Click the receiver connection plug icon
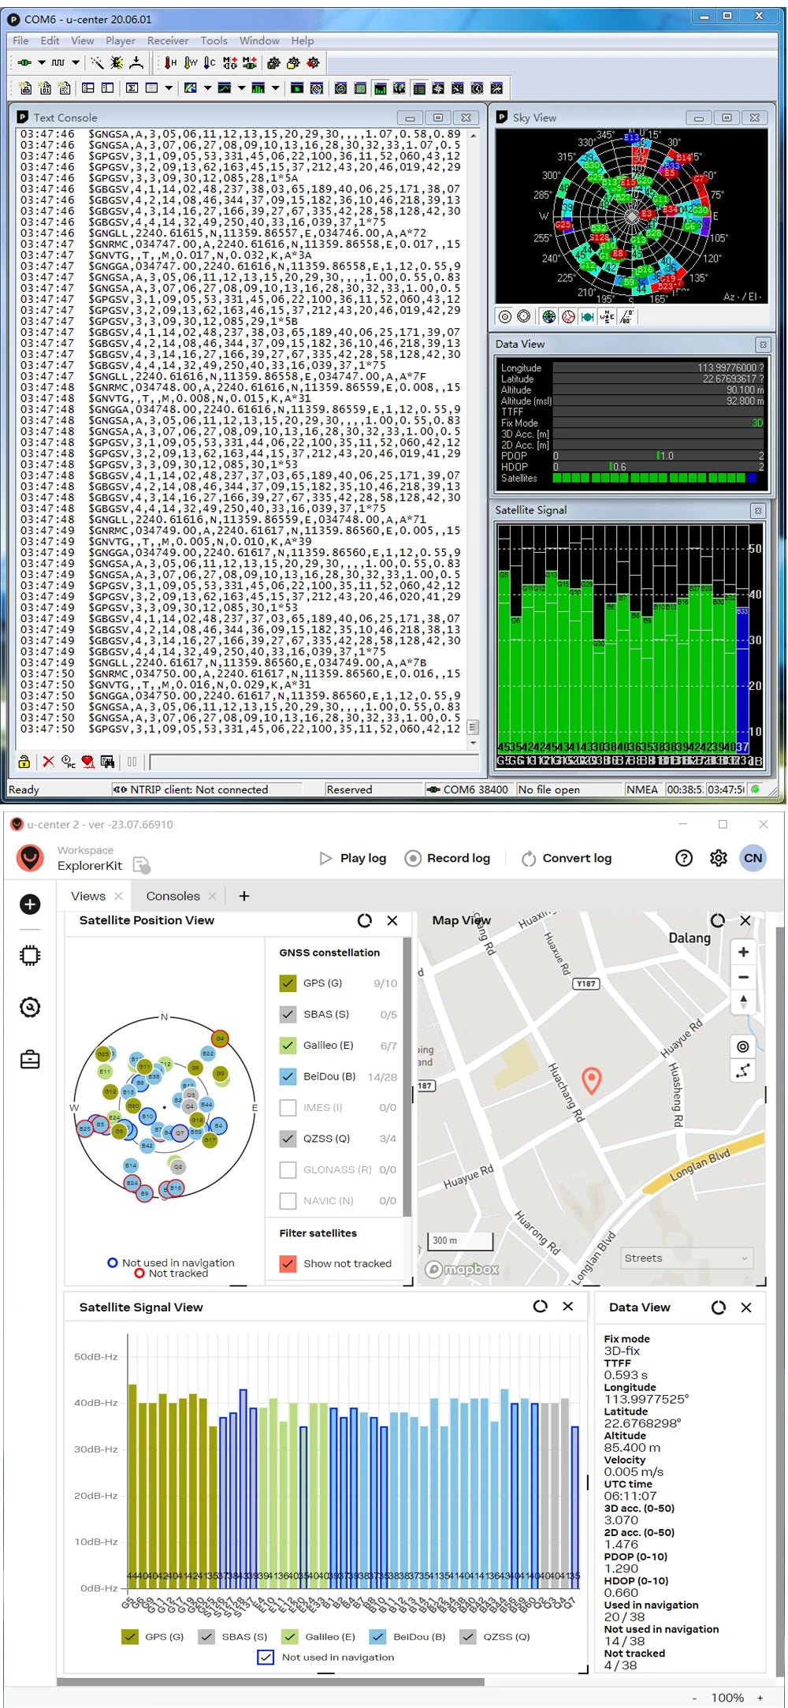788x1708 pixels. pyautogui.click(x=24, y=62)
